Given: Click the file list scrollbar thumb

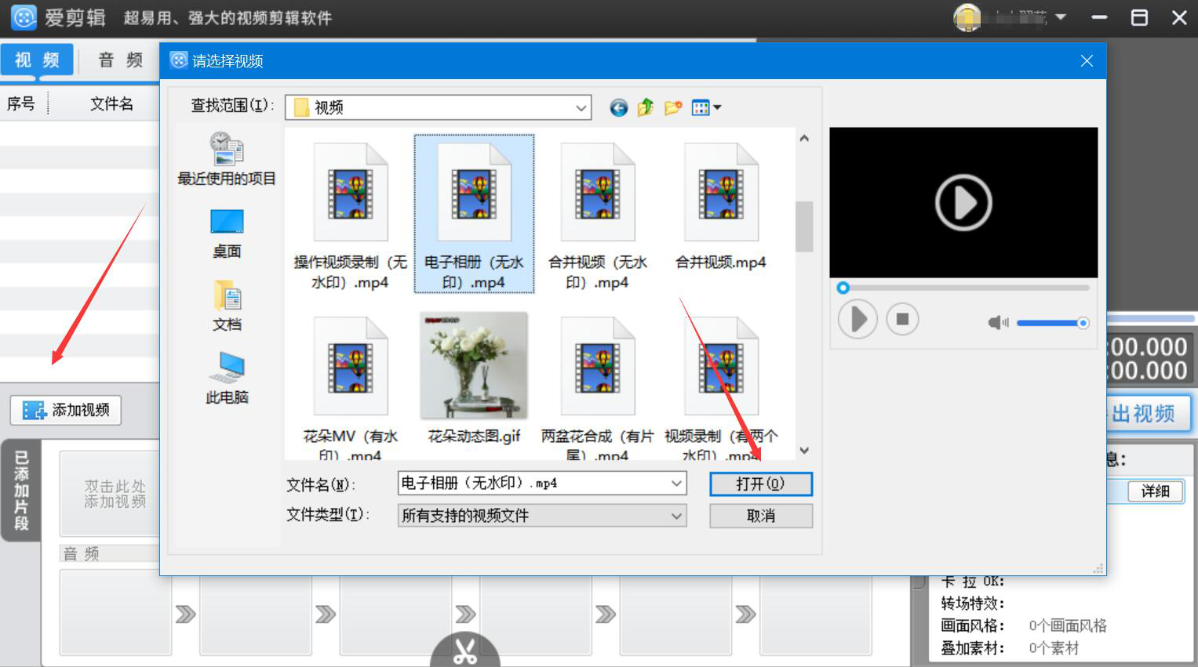Looking at the screenshot, I should [x=804, y=227].
